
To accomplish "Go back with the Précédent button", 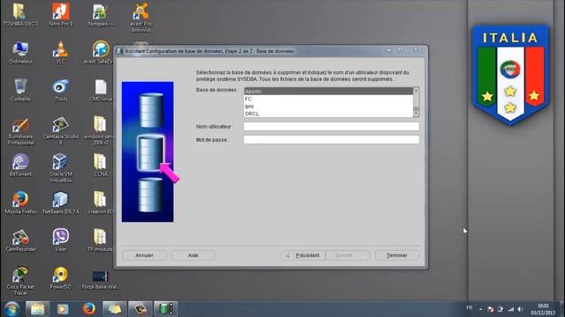I will [303, 255].
